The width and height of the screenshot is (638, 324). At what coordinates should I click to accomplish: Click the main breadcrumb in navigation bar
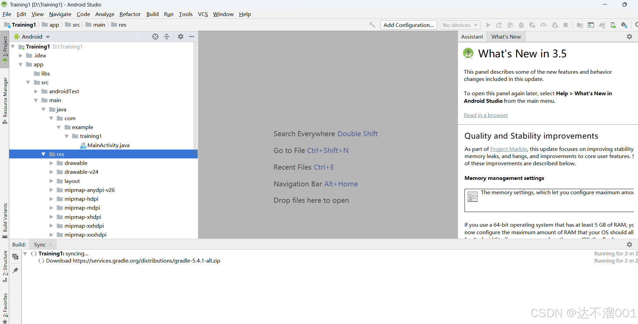(95, 25)
